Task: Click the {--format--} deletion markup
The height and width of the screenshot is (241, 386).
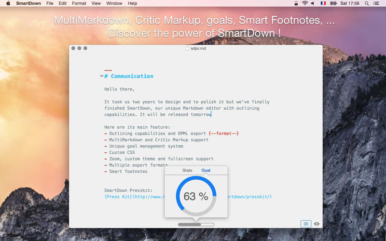Action: (223, 134)
